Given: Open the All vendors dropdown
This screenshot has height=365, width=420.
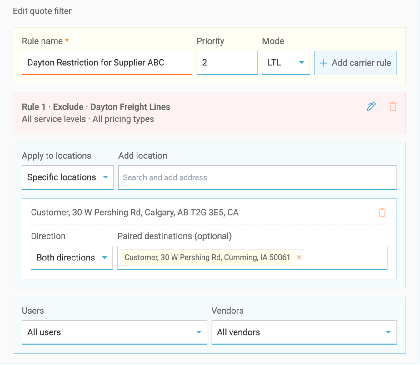Looking at the screenshot, I should pyautogui.click(x=304, y=332).
